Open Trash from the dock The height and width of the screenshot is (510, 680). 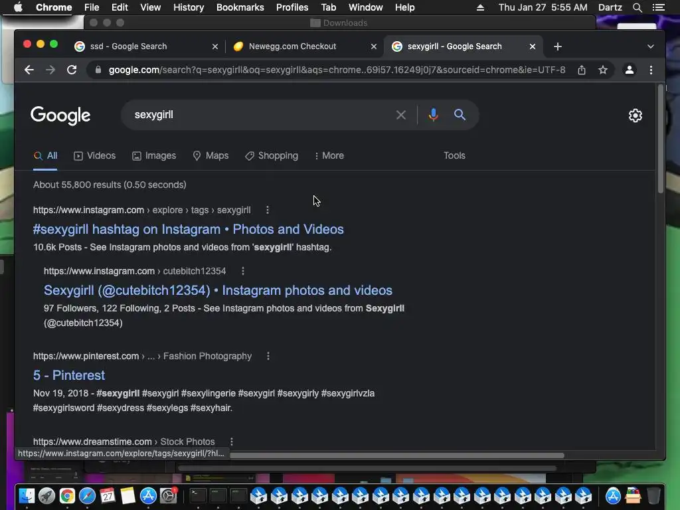pyautogui.click(x=653, y=495)
